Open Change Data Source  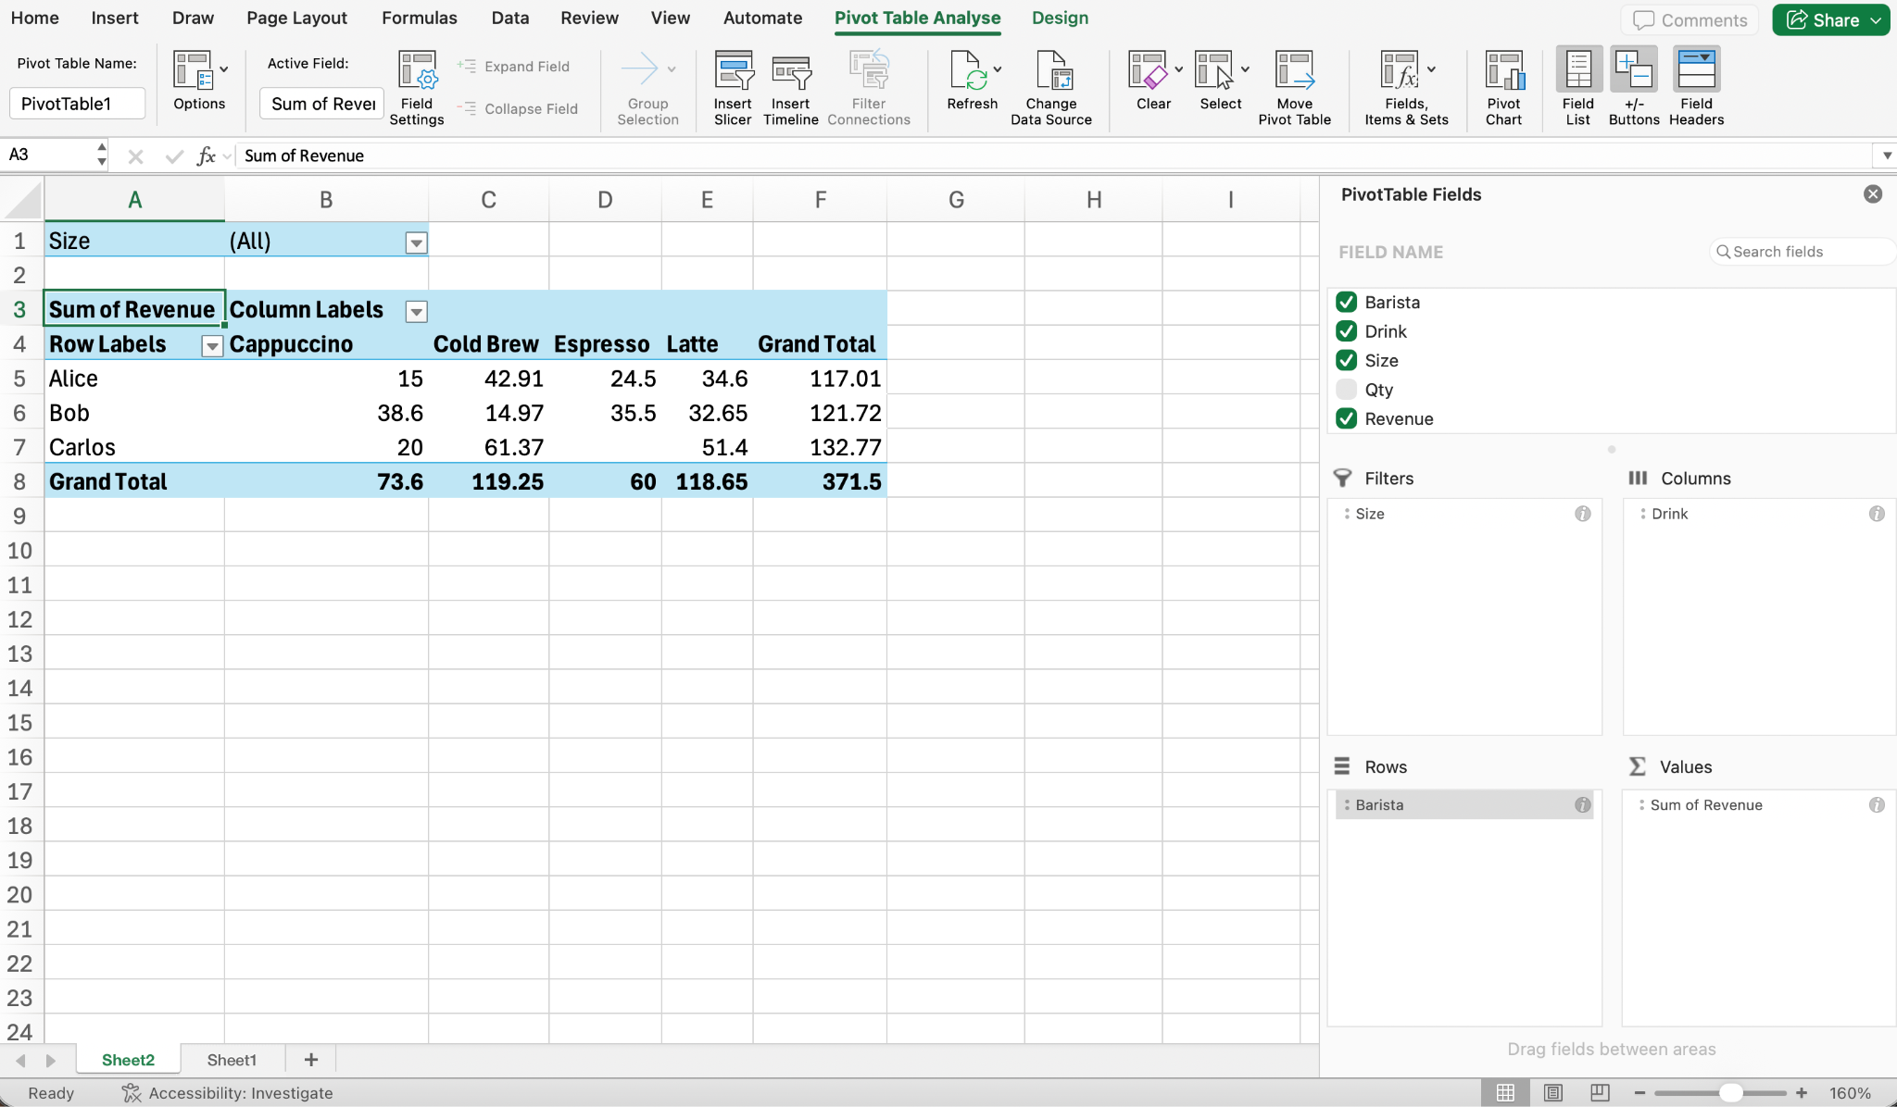point(1051,88)
